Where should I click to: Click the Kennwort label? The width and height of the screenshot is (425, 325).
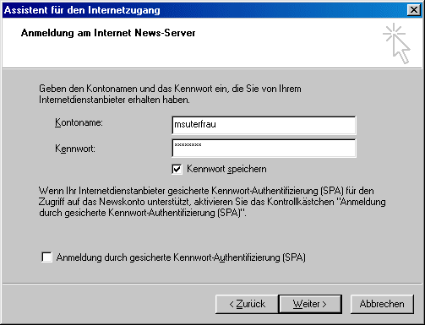(75, 149)
